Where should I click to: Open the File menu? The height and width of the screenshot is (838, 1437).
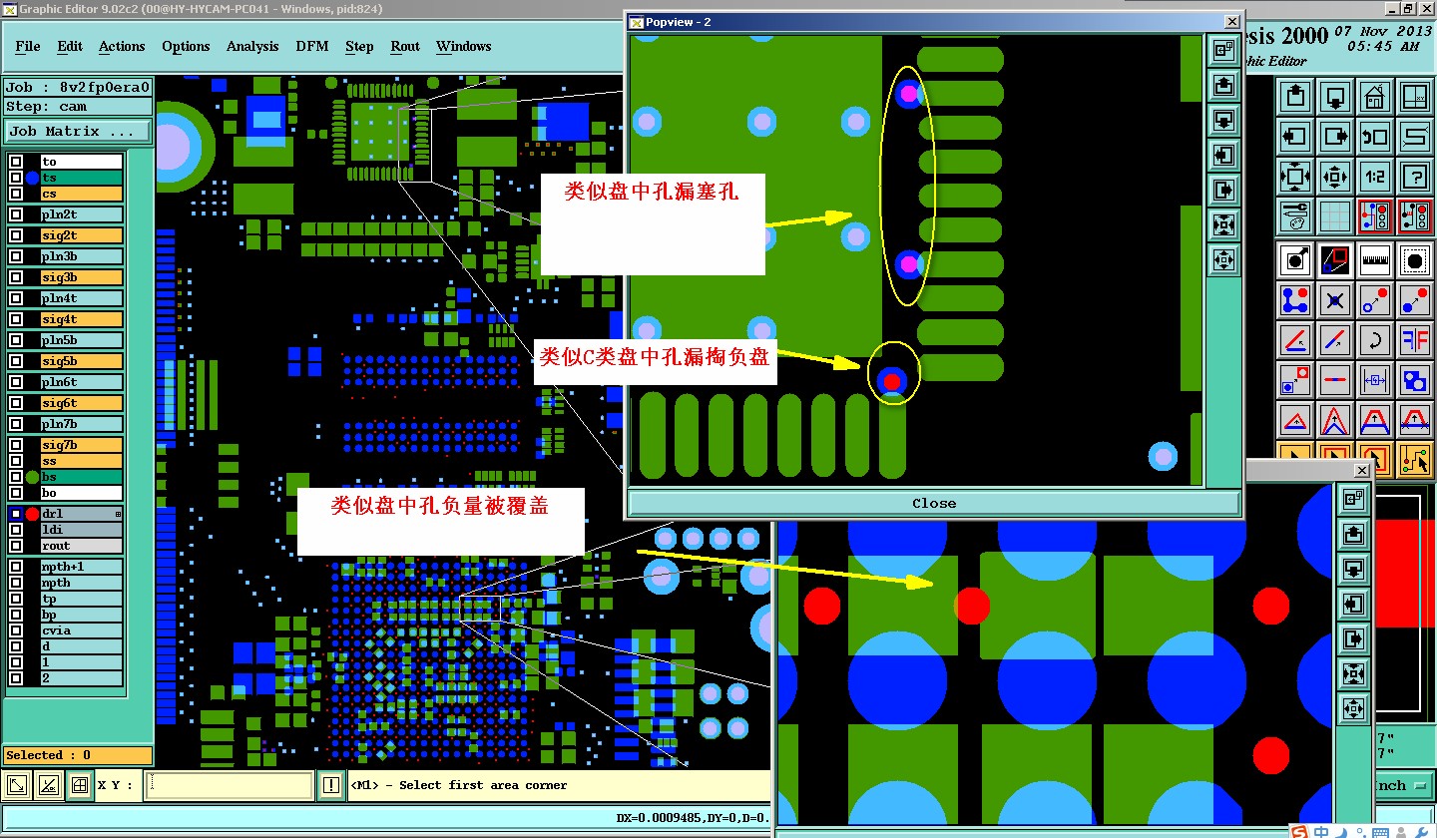click(x=28, y=46)
